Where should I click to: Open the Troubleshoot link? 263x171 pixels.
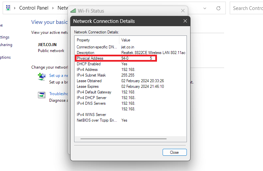point(59,94)
